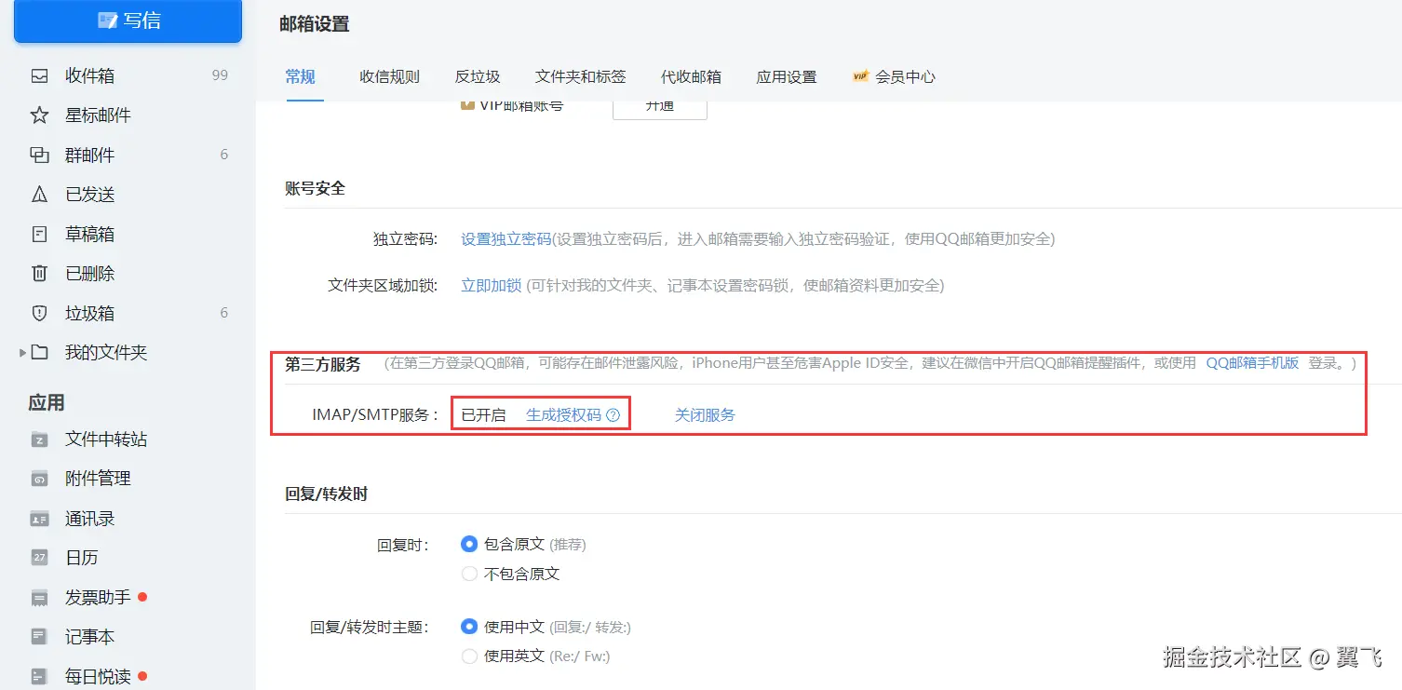Select 不包含原文 radio option
The image size is (1402, 690).
tap(469, 574)
